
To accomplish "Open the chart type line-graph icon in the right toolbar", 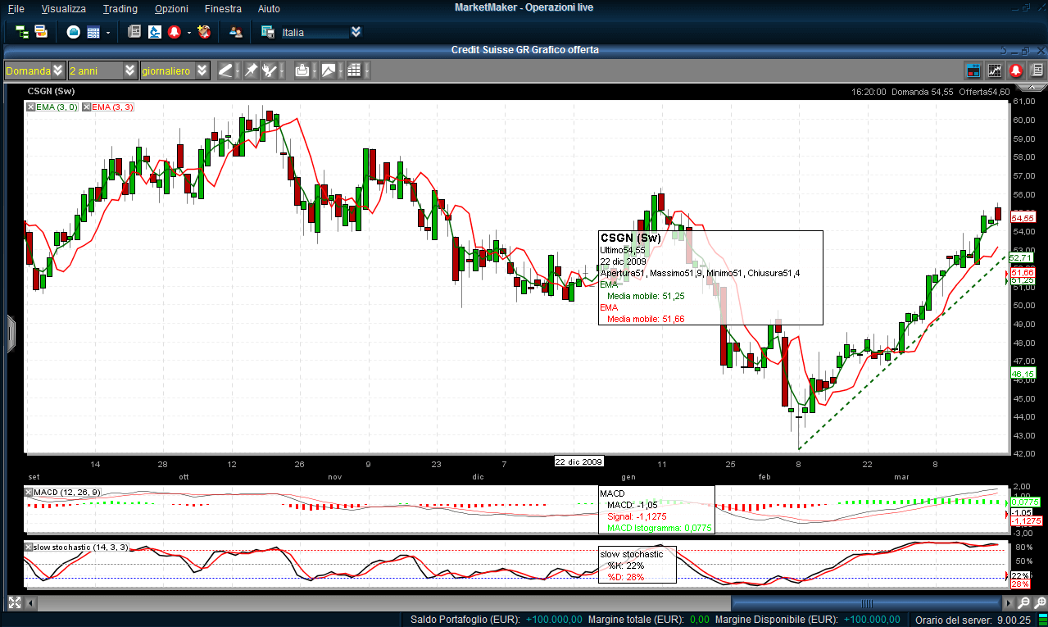I will [995, 70].
